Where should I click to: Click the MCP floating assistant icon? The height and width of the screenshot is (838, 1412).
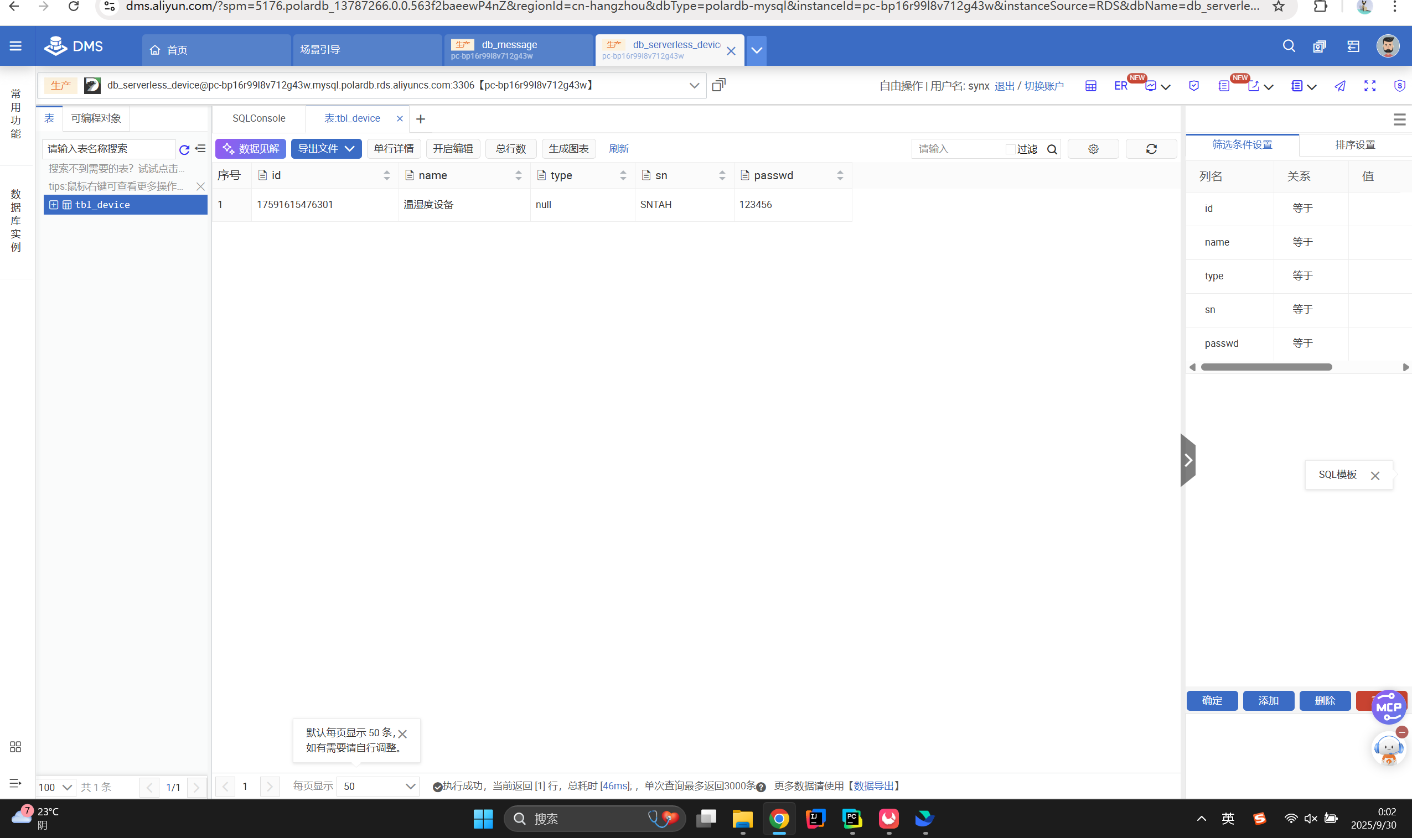coord(1388,707)
